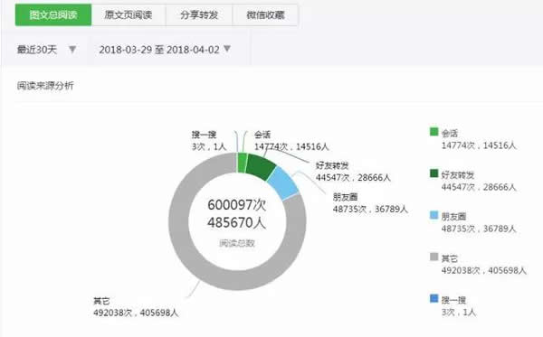Select the light blue 朋友圈 donut segment
Image resolution: width=543 pixels, height=337 pixels.
tap(283, 183)
